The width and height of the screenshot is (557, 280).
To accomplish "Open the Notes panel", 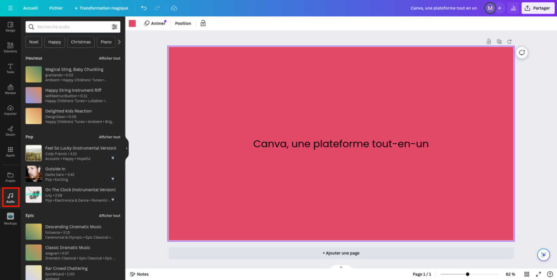I will [x=139, y=274].
